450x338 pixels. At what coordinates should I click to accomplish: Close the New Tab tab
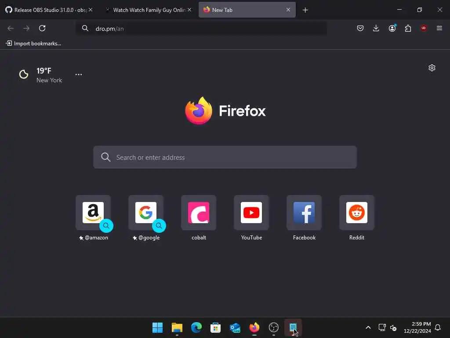[x=288, y=10]
